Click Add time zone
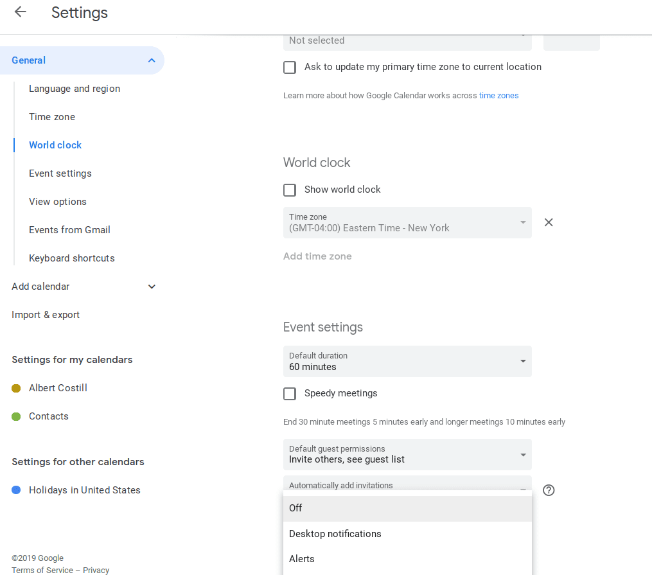 [317, 256]
